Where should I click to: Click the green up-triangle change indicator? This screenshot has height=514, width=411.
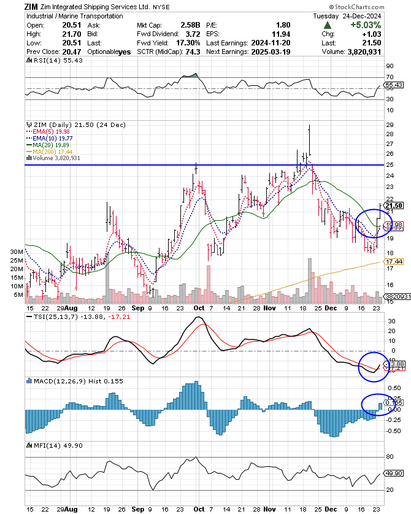(327, 25)
